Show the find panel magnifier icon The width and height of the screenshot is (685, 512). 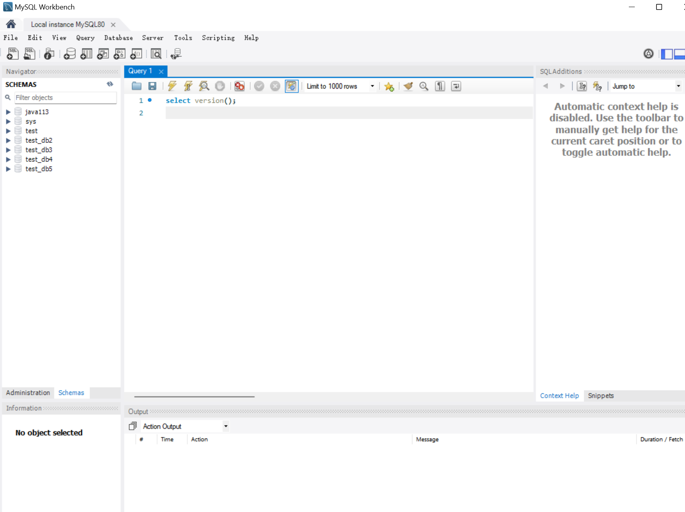click(424, 86)
